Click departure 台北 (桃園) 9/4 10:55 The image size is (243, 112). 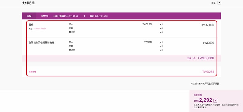[x=66, y=16]
